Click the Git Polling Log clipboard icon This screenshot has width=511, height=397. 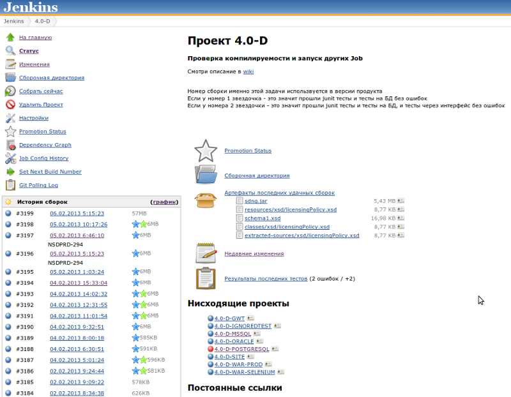click(10, 184)
